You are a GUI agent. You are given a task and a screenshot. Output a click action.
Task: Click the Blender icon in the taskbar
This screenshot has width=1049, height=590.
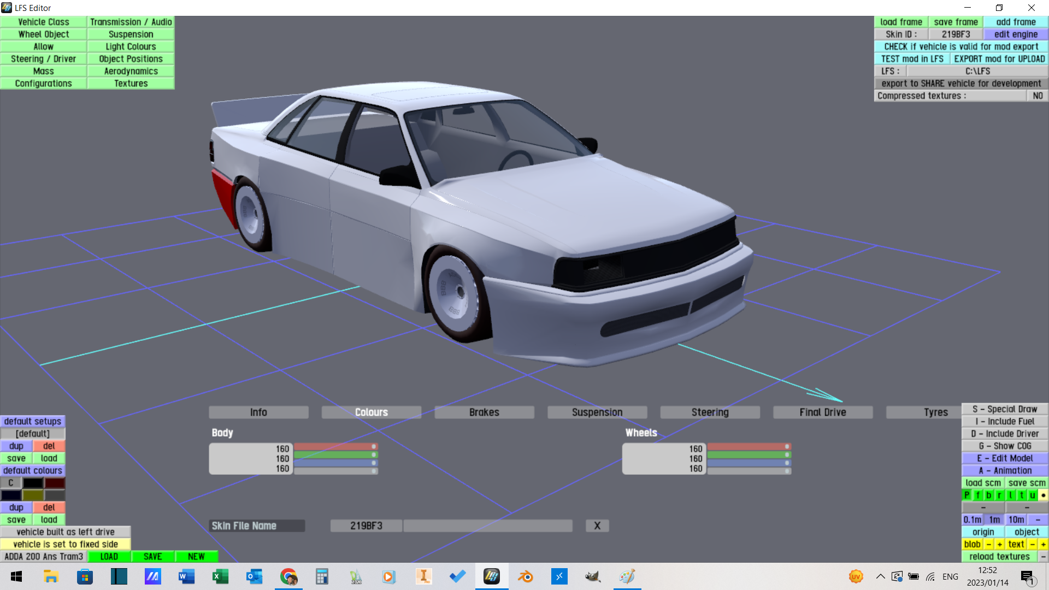click(525, 576)
